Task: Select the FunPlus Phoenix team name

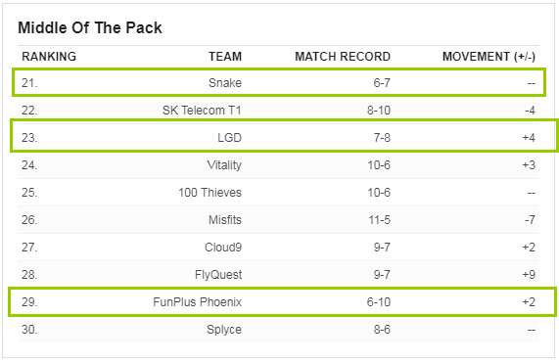Action: tap(198, 302)
